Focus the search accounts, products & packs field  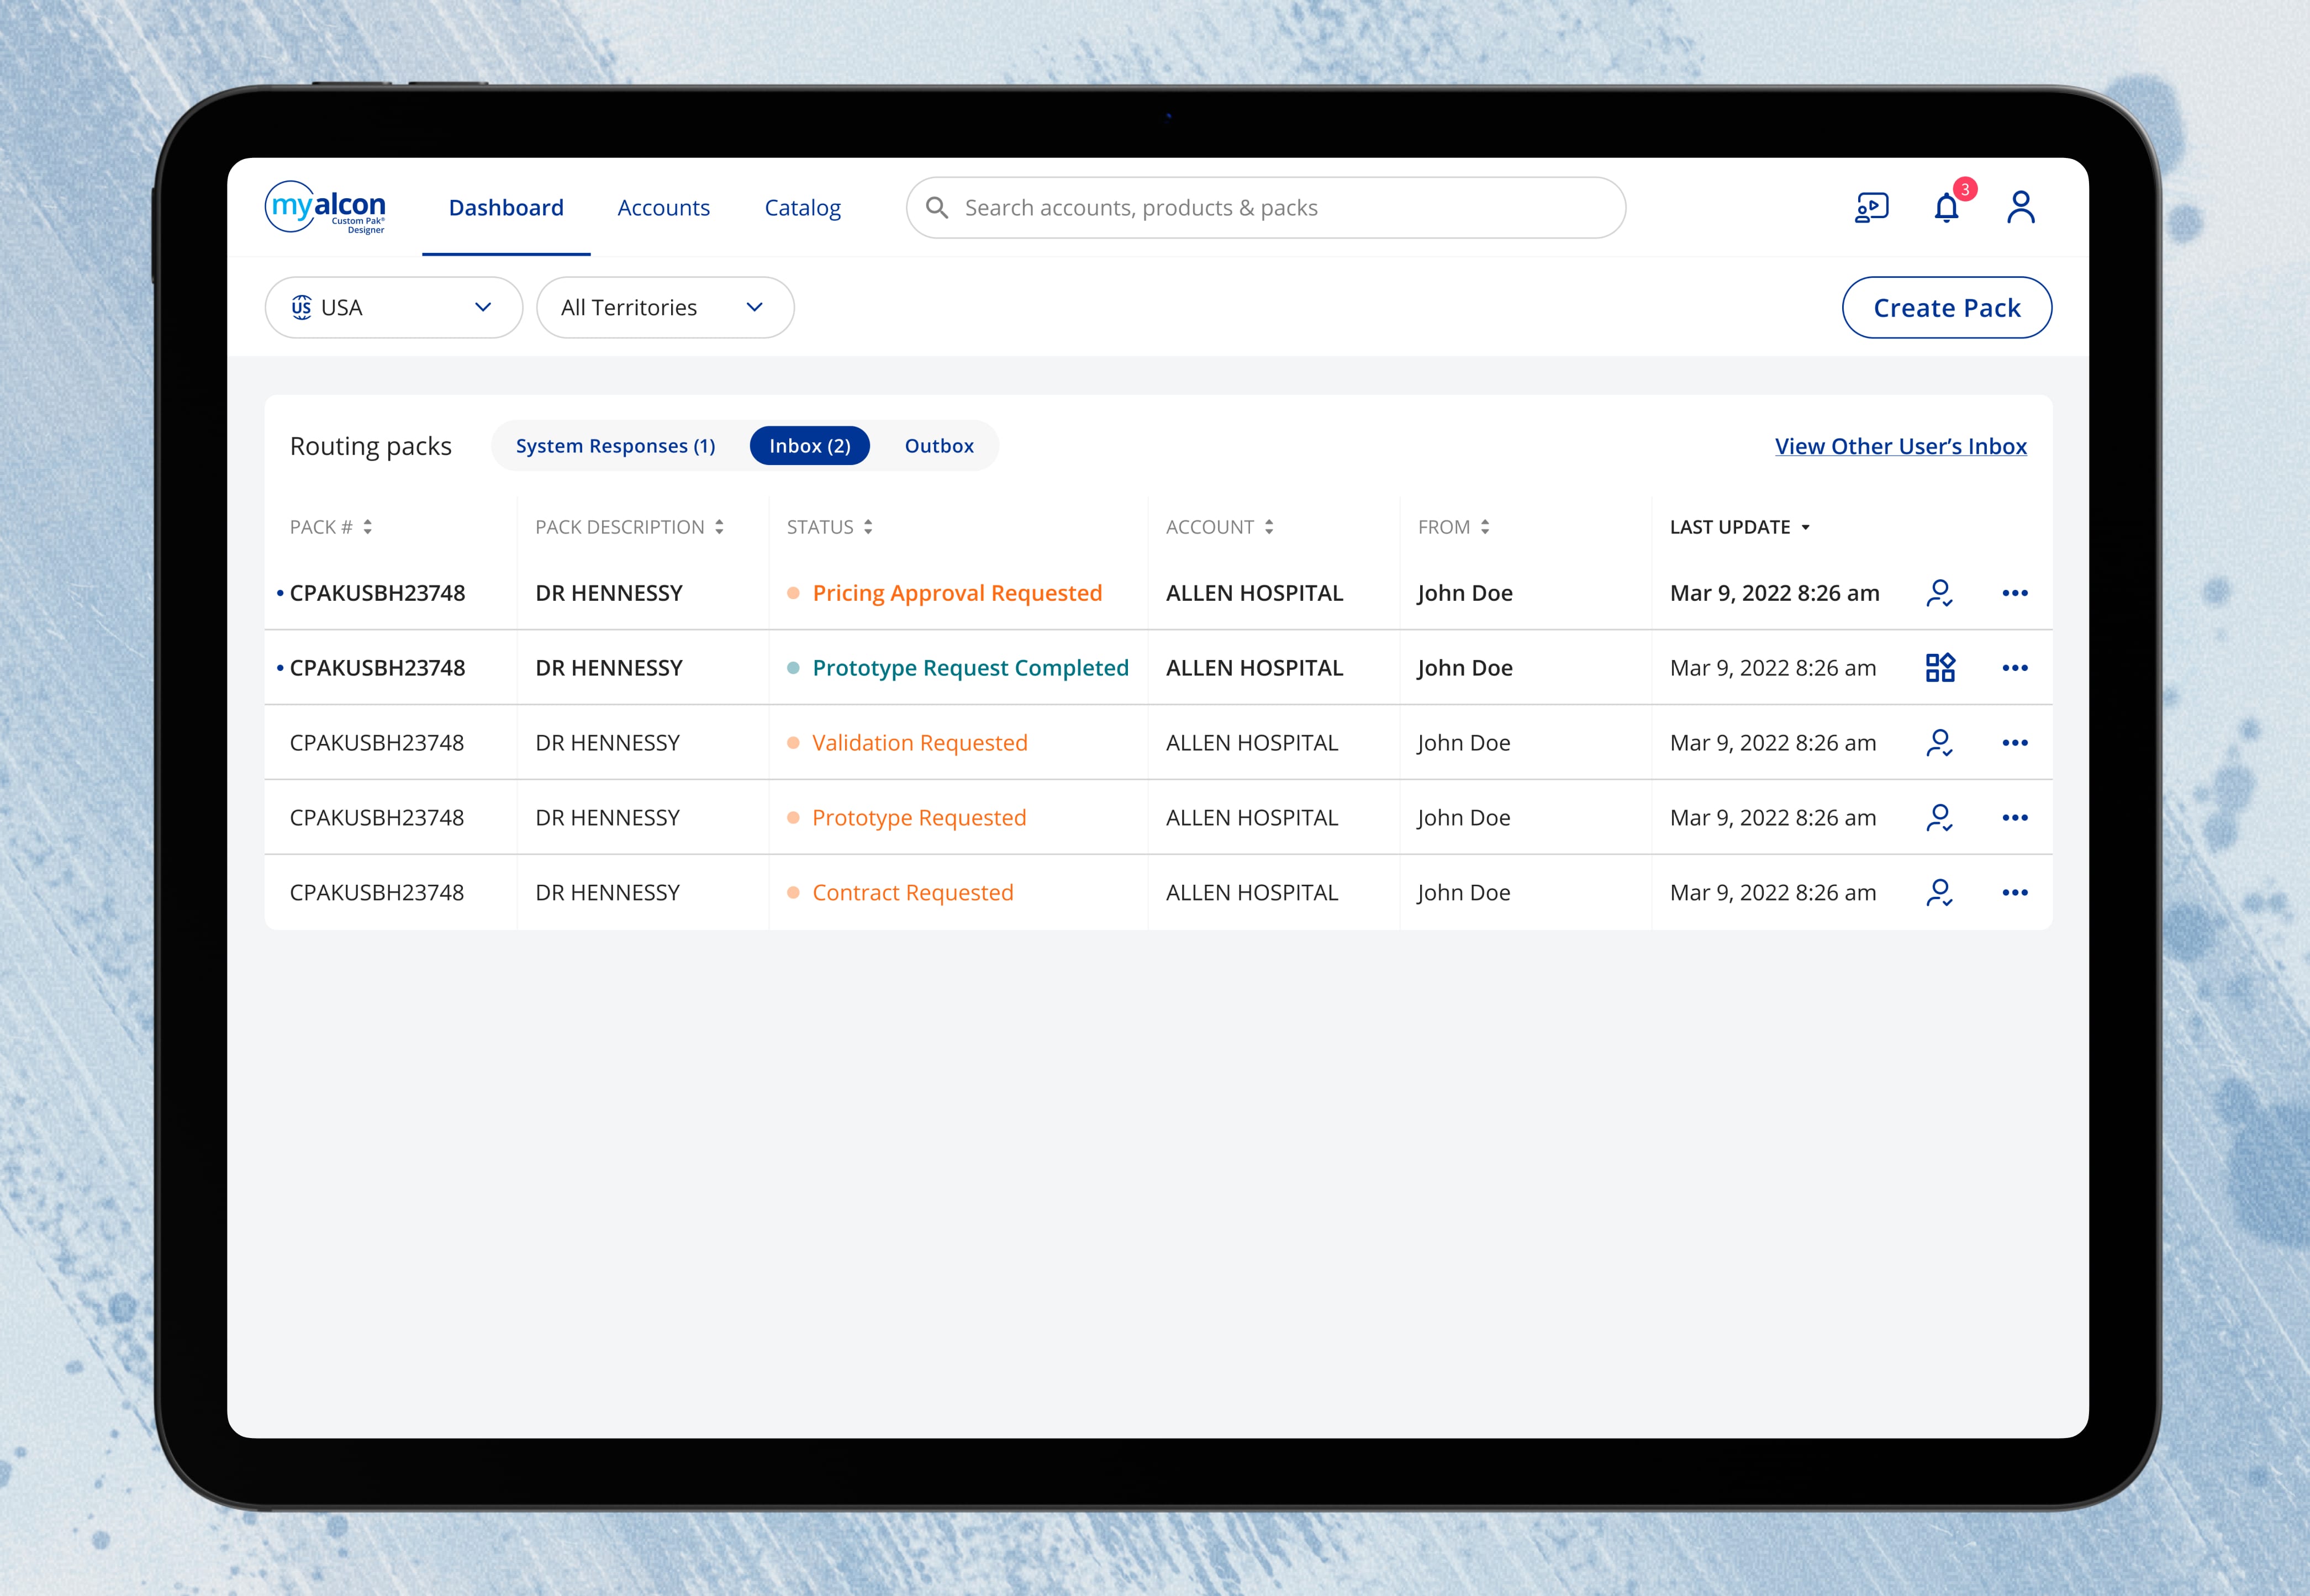click(x=1266, y=207)
